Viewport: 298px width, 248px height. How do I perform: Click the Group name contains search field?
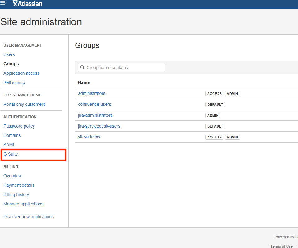[121, 67]
